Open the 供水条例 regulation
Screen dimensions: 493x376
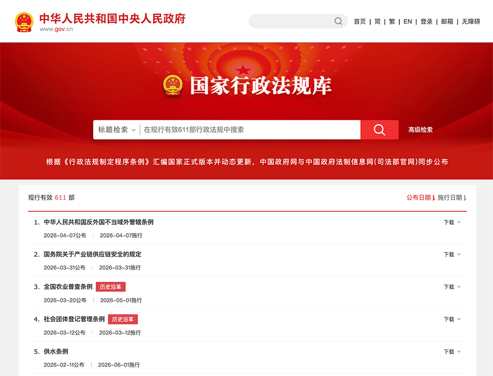click(56, 351)
